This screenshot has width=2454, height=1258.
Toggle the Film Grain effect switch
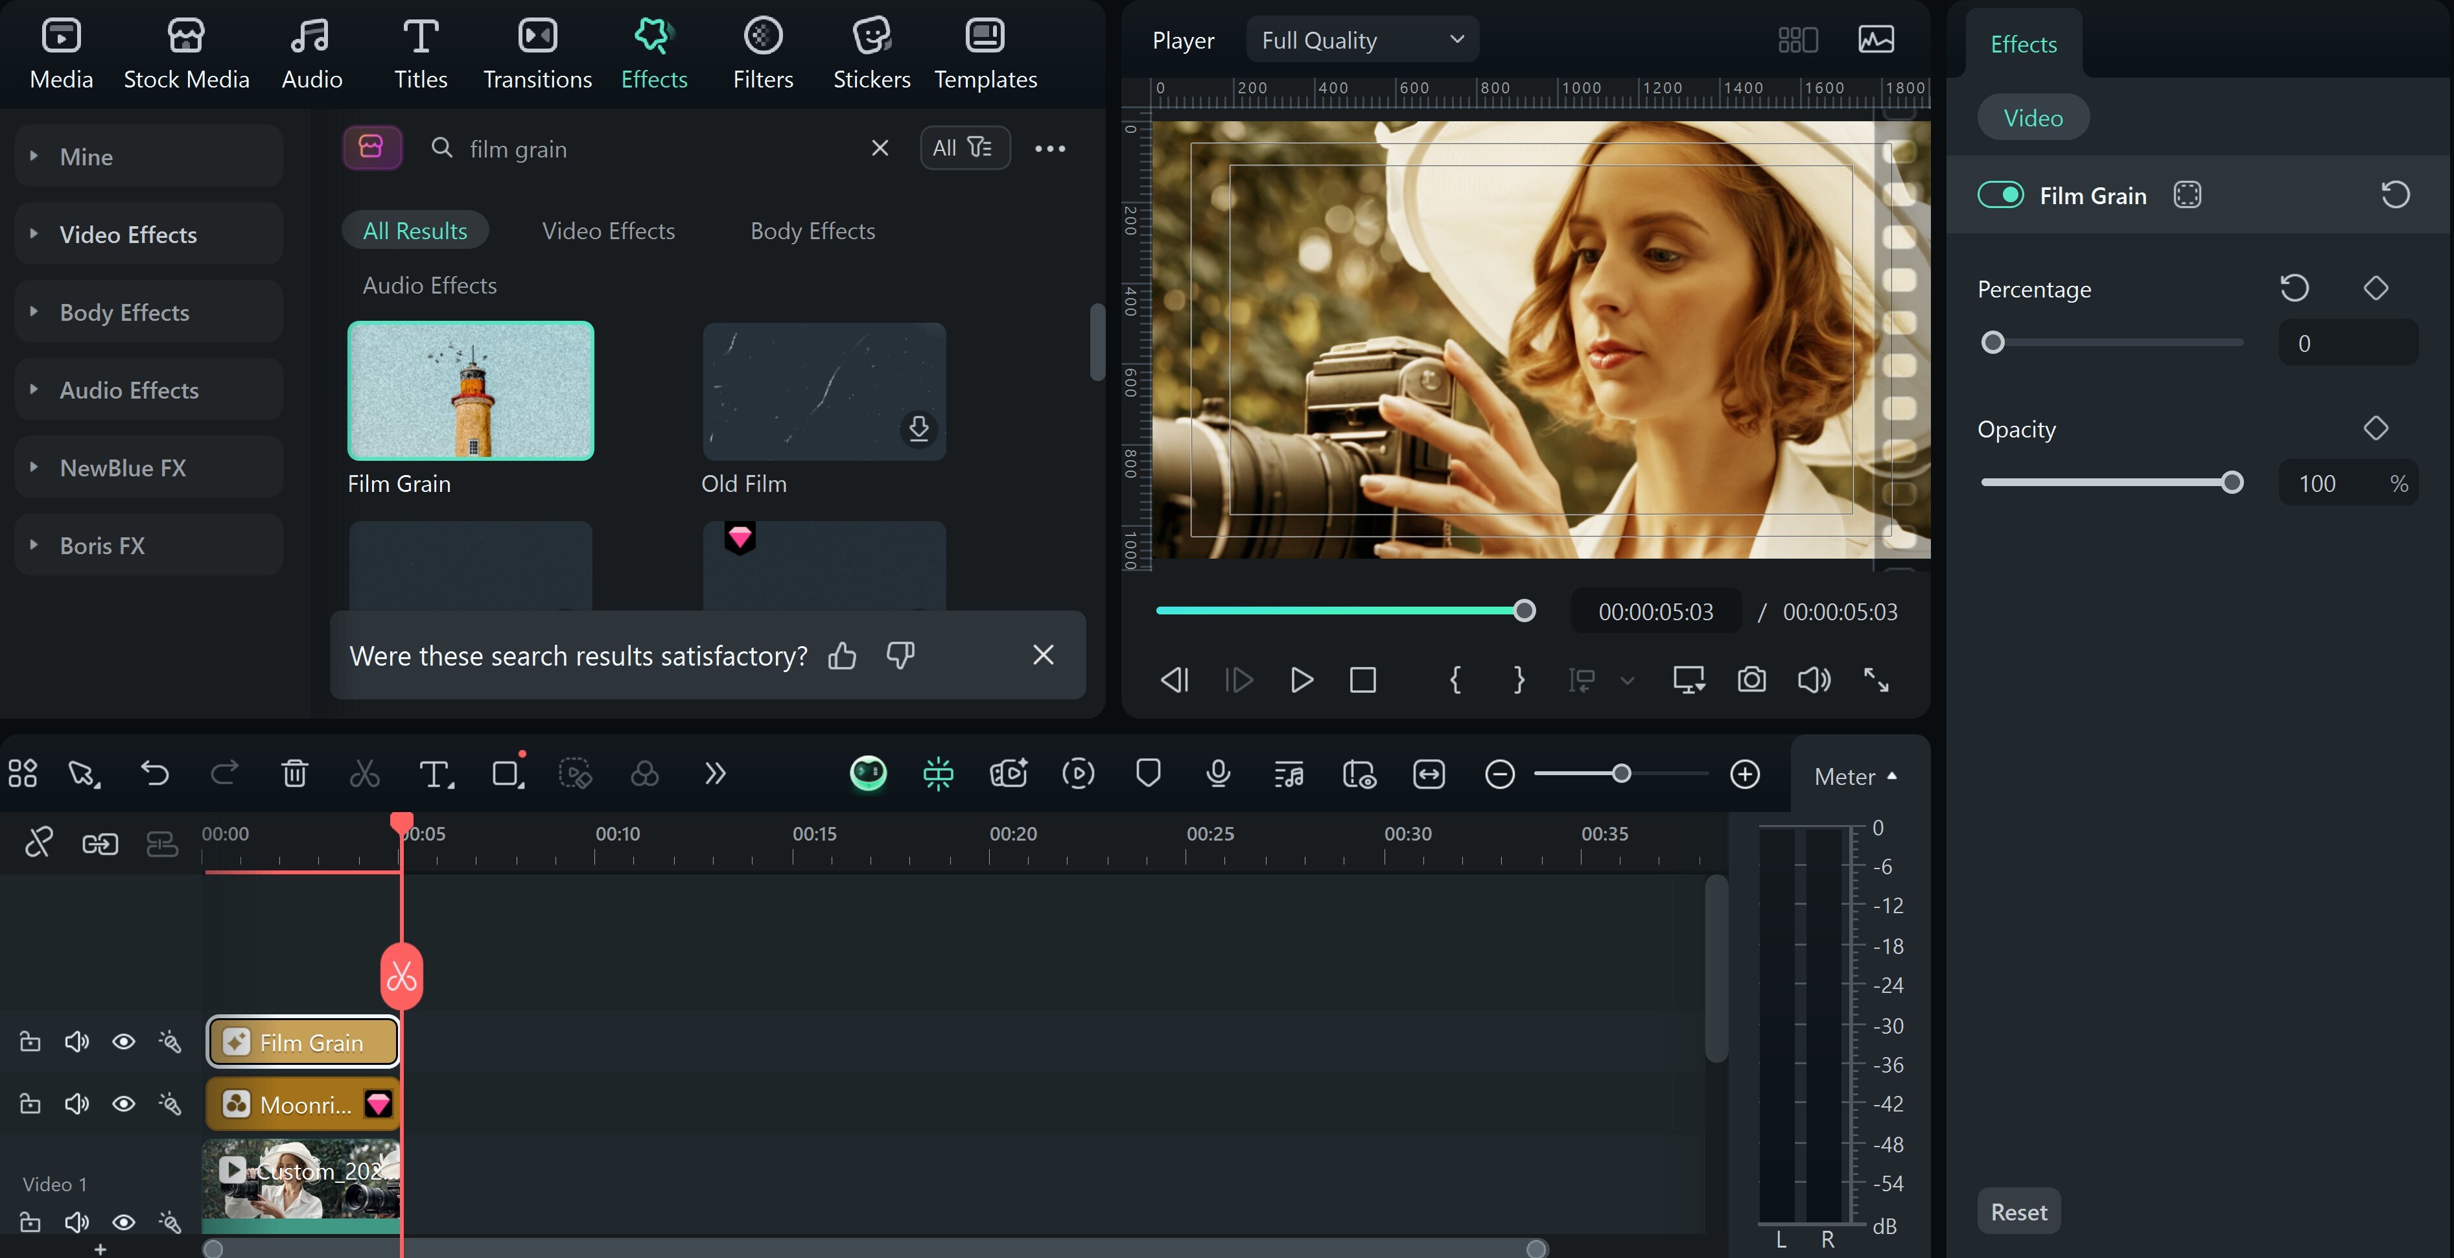click(x=2000, y=195)
